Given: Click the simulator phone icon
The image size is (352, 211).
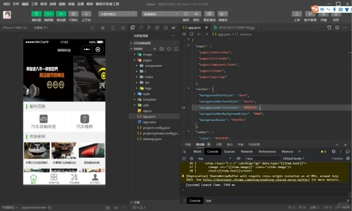Looking at the screenshot, I should click(x=113, y=28).
